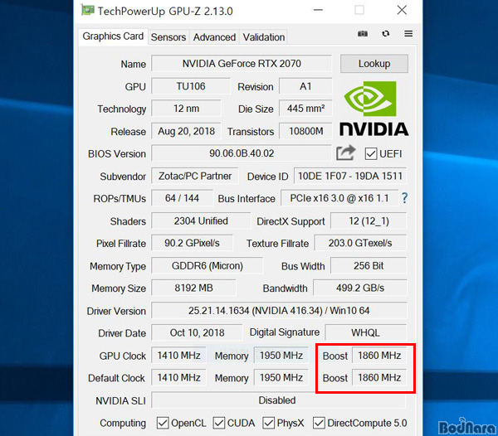
Task: Click the GPU Clock 1410 MHz value
Action: click(x=178, y=355)
